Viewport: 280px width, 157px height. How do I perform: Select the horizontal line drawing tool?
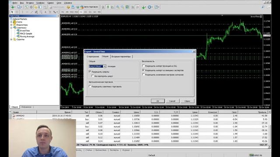click(27, 12)
